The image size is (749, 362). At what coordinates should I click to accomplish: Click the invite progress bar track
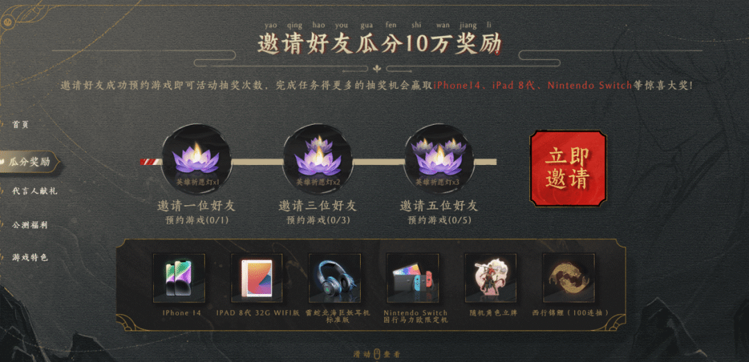coord(318,162)
